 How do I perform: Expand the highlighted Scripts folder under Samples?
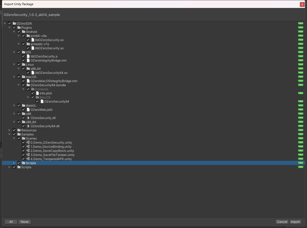pos(14,163)
